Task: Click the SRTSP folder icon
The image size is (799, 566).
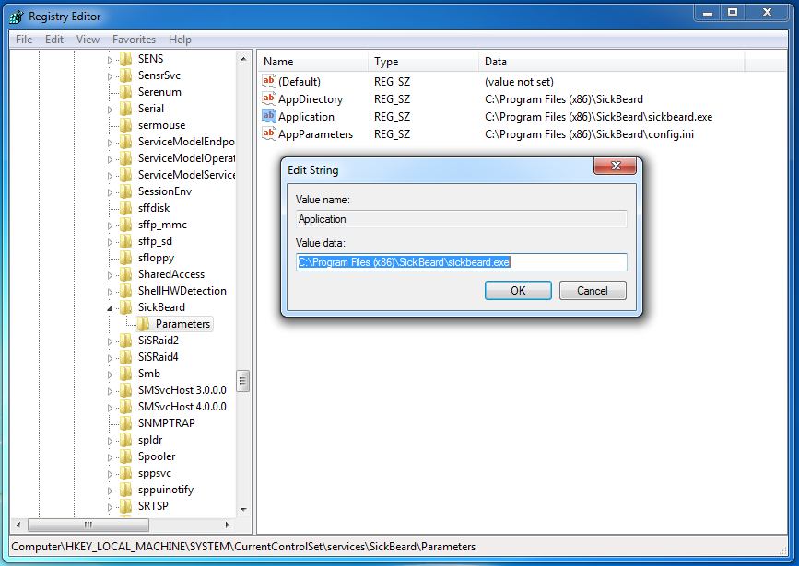Action: coord(126,506)
